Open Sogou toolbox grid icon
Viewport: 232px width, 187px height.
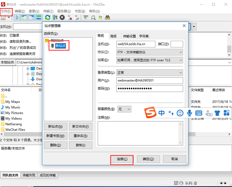[x=226, y=113]
